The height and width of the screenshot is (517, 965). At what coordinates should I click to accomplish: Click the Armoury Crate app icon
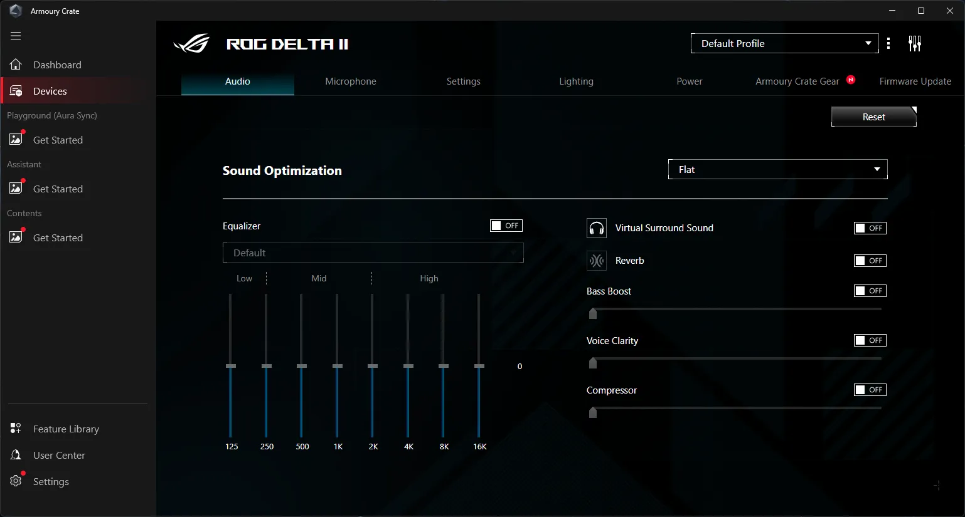(x=16, y=11)
